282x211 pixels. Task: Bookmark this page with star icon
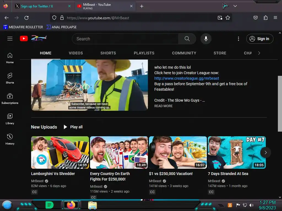pyautogui.click(x=228, y=18)
